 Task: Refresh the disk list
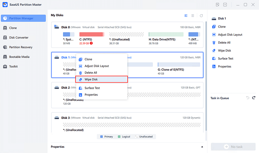click(x=201, y=15)
